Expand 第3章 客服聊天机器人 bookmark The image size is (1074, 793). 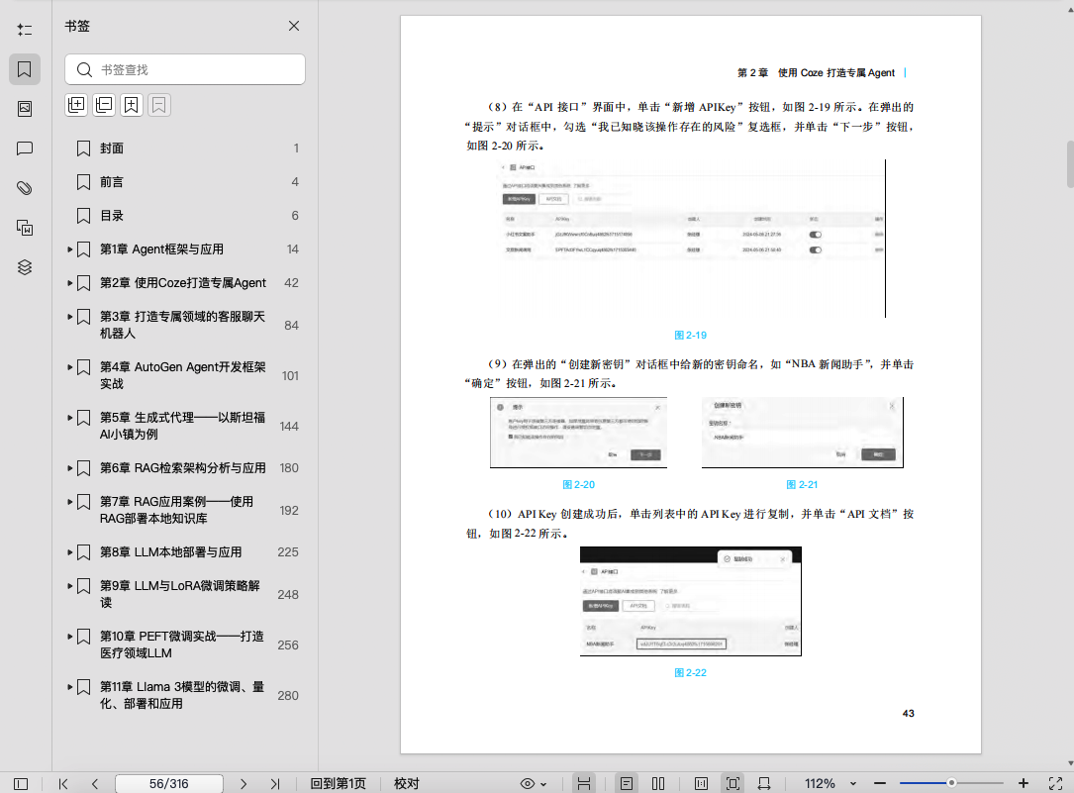70,317
